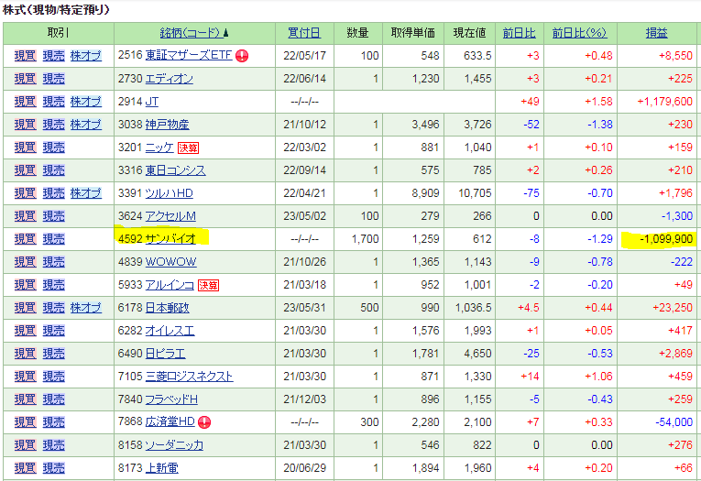
Task: Open the ソーダニッカ stock link
Action: click(x=174, y=445)
